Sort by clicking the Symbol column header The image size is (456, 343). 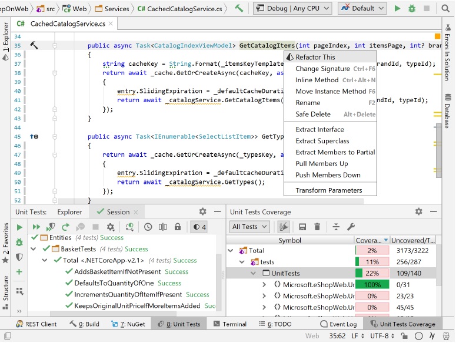[289, 240]
